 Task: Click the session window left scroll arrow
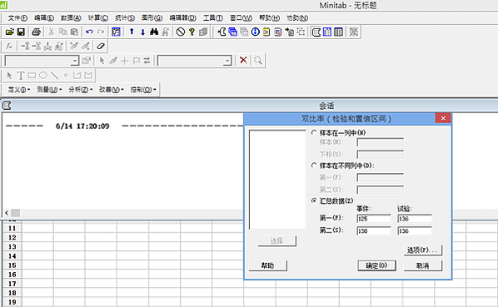[7, 213]
